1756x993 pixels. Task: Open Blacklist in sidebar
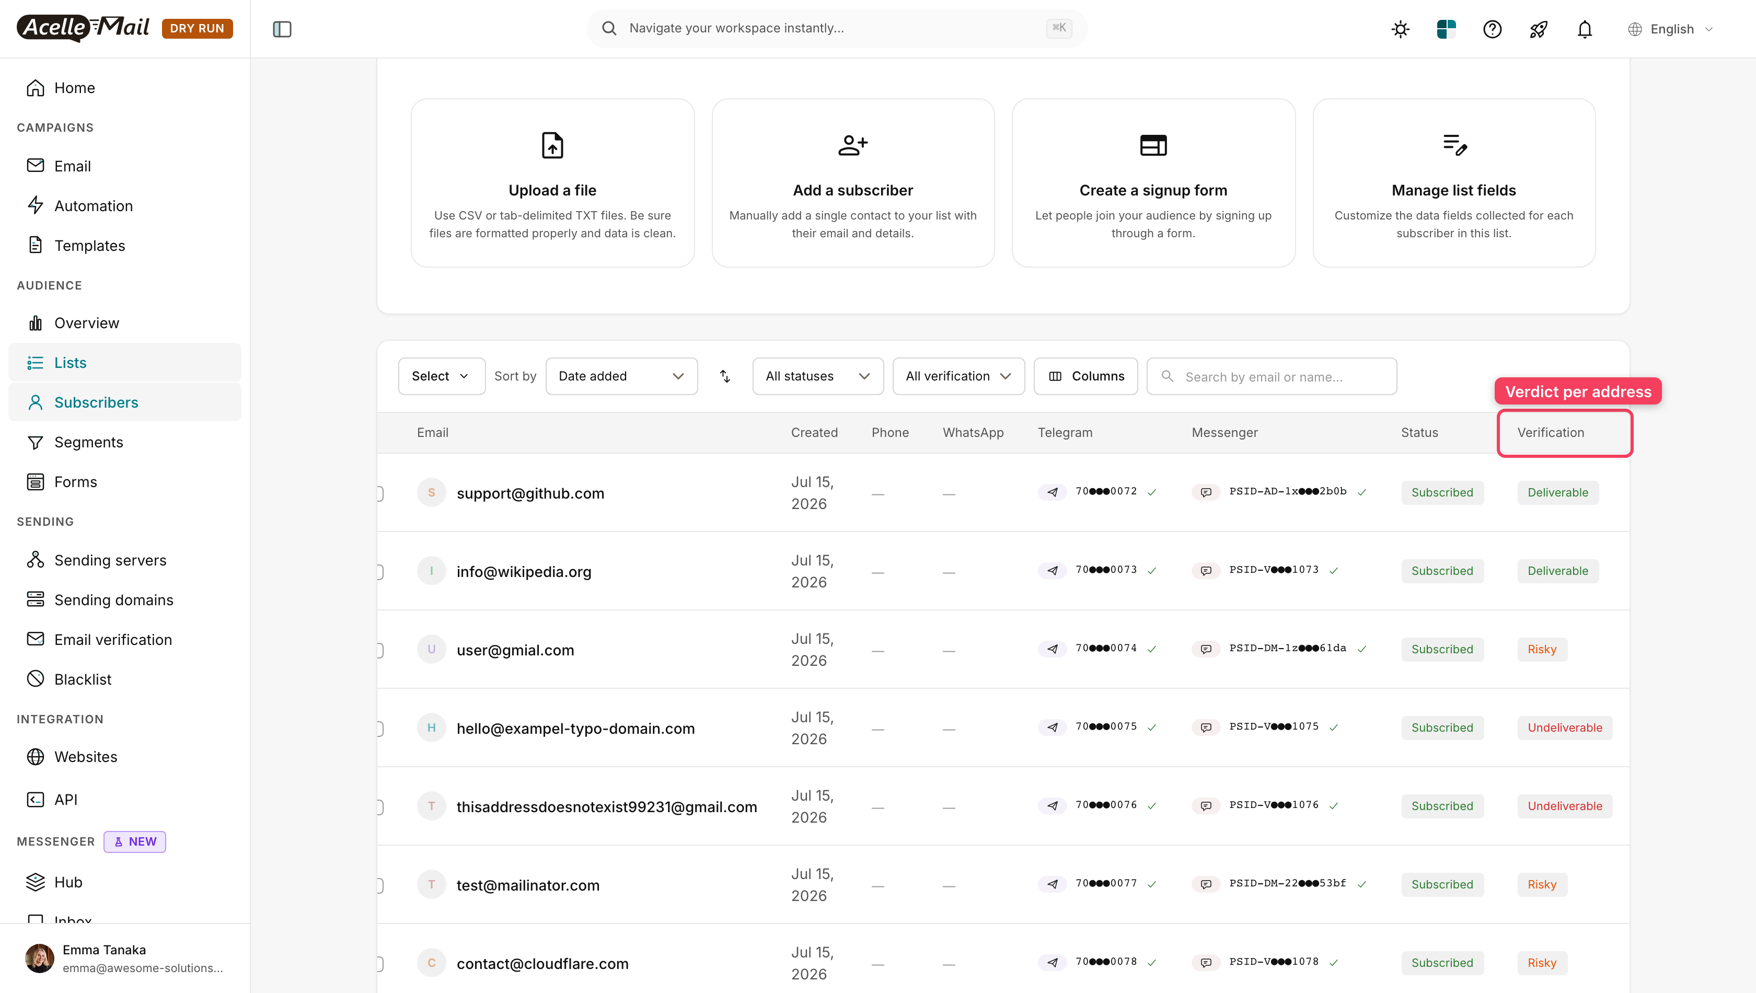coord(125,679)
